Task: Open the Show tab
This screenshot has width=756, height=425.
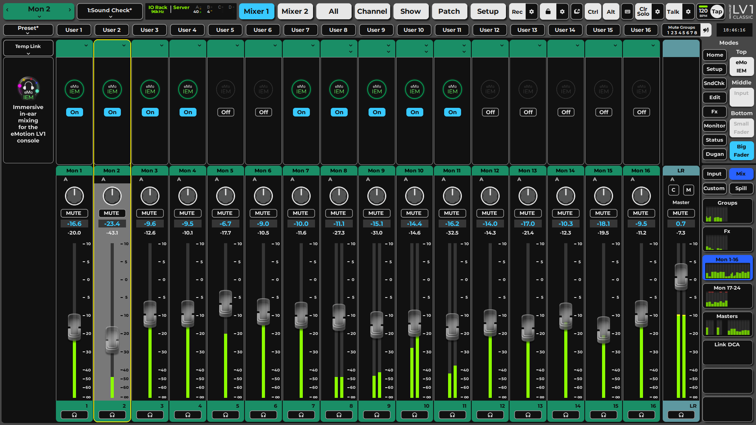Action: [x=411, y=11]
